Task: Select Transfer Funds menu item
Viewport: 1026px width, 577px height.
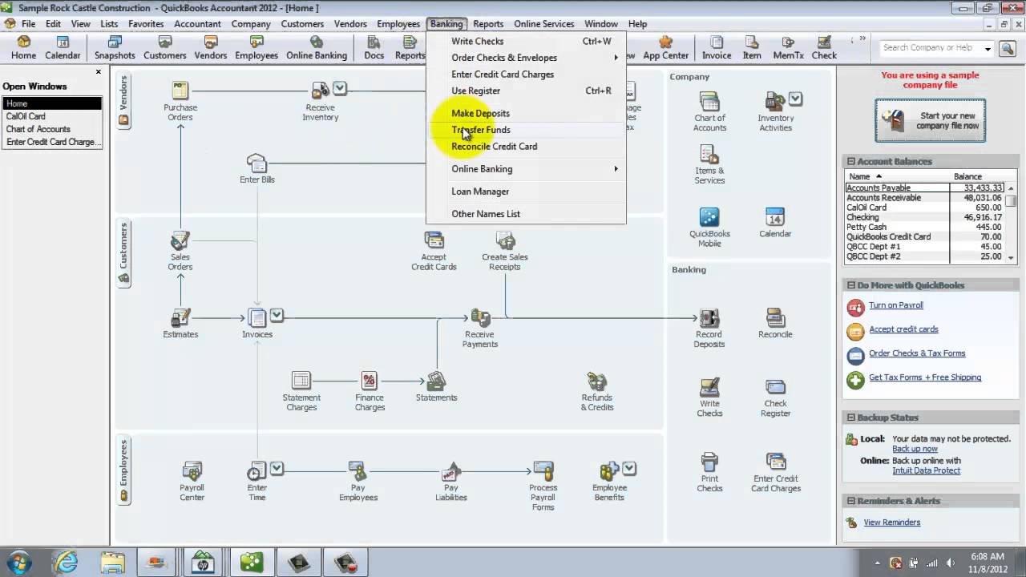Action: pos(526,130)
